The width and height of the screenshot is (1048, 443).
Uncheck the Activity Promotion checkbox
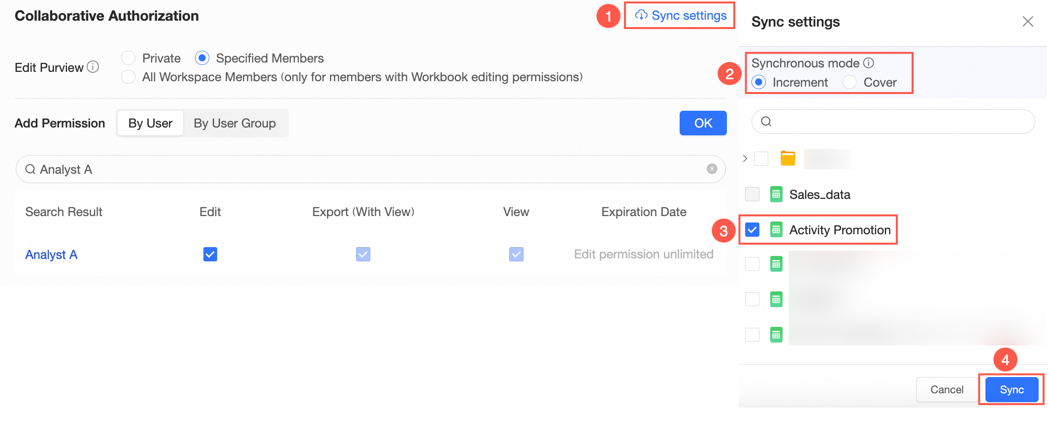point(752,230)
